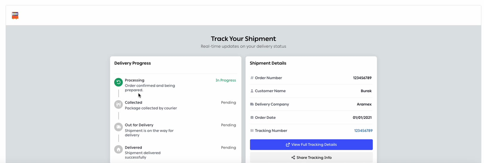
Task: Click the "Out for Delivery" step title
Action: click(139, 125)
